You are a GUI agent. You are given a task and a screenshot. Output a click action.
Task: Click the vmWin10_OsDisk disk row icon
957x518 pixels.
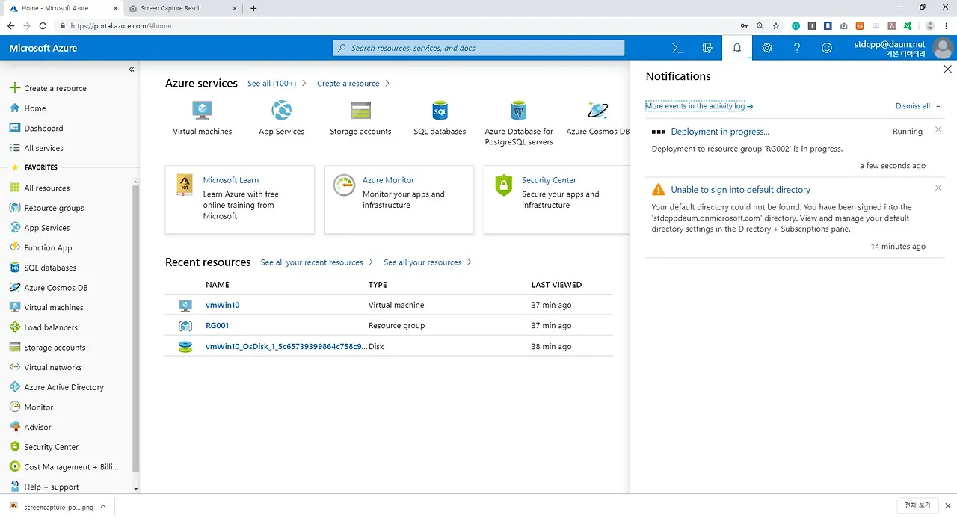pos(185,347)
